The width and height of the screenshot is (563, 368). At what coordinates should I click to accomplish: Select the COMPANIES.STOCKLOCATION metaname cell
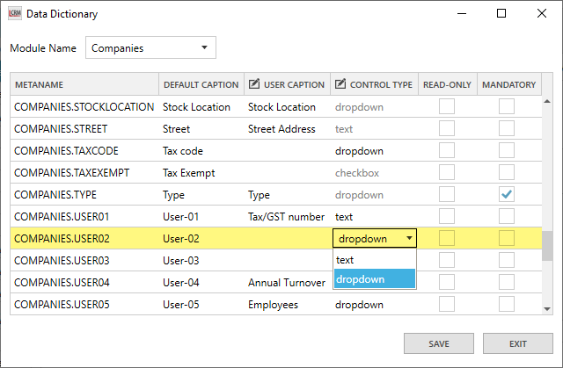click(84, 107)
